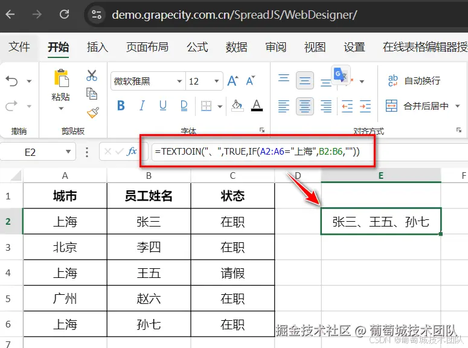The height and width of the screenshot is (348, 468).
Task: Select cell containing 赵六
Action: [x=149, y=298]
